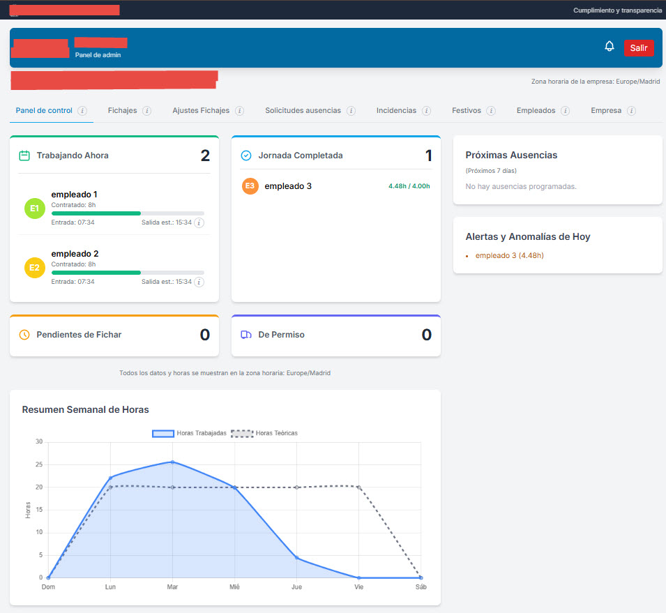Click the icon on De Permiso card

[x=247, y=335]
